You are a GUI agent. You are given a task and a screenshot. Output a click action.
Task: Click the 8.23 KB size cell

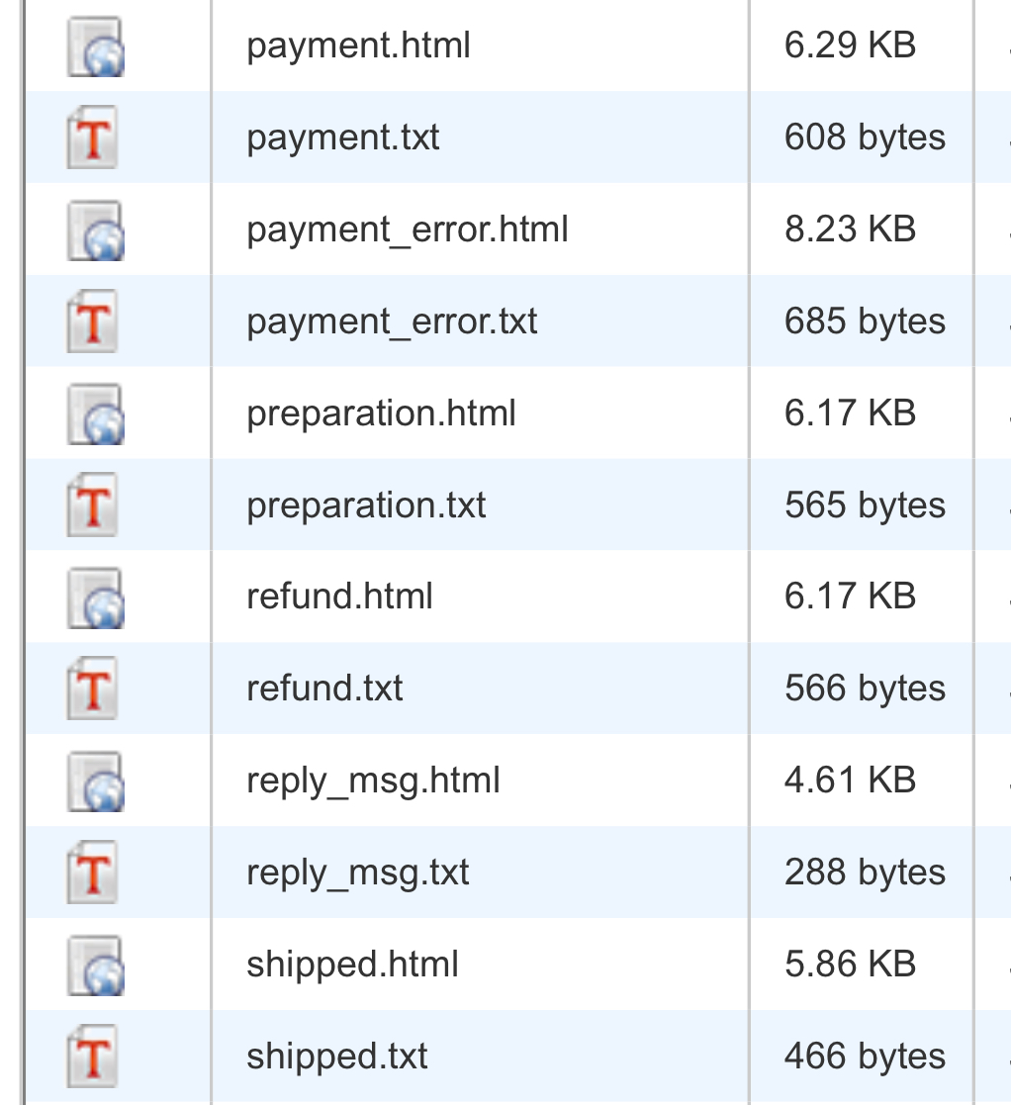(850, 230)
